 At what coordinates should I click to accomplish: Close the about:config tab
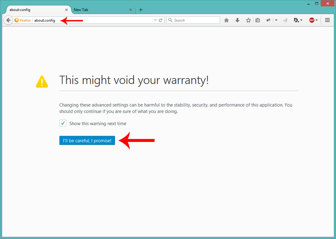click(66, 10)
